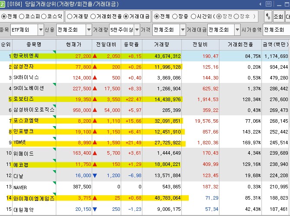Screen dimensions: 290x216
Task: Select the 장중 radio button
Action: point(175,16)
